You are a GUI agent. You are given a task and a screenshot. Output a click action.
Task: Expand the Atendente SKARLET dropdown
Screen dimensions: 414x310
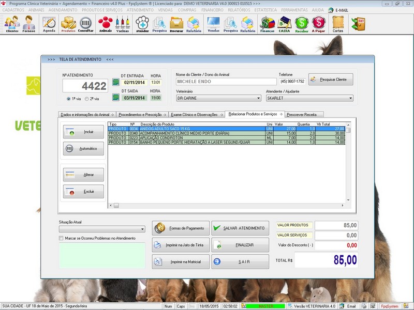pyautogui.click(x=350, y=98)
